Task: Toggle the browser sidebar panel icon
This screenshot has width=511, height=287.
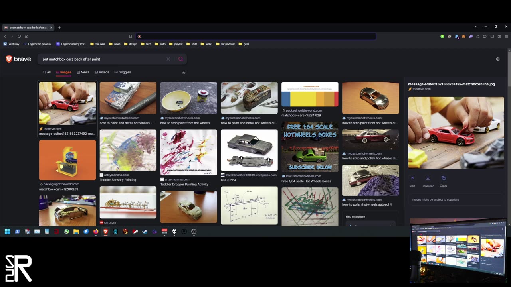Action: point(492,36)
